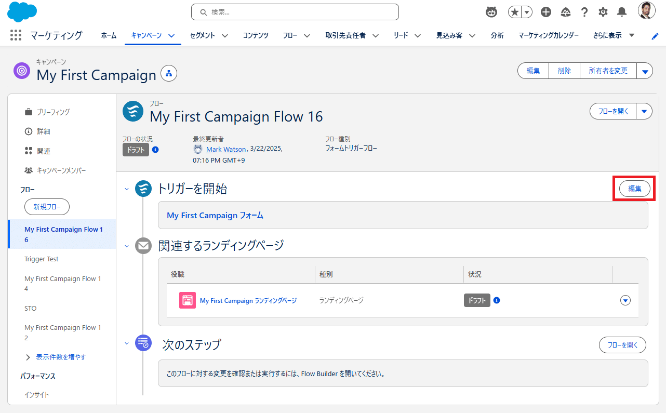Click the pink landing page icon
The image size is (666, 413).
pos(188,300)
